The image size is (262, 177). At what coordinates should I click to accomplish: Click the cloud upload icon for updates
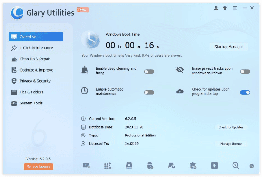[180, 92]
